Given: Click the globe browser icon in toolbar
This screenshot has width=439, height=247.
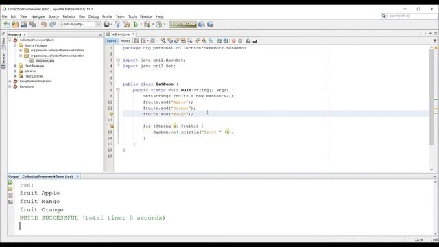Looking at the screenshot, I should 106,25.
